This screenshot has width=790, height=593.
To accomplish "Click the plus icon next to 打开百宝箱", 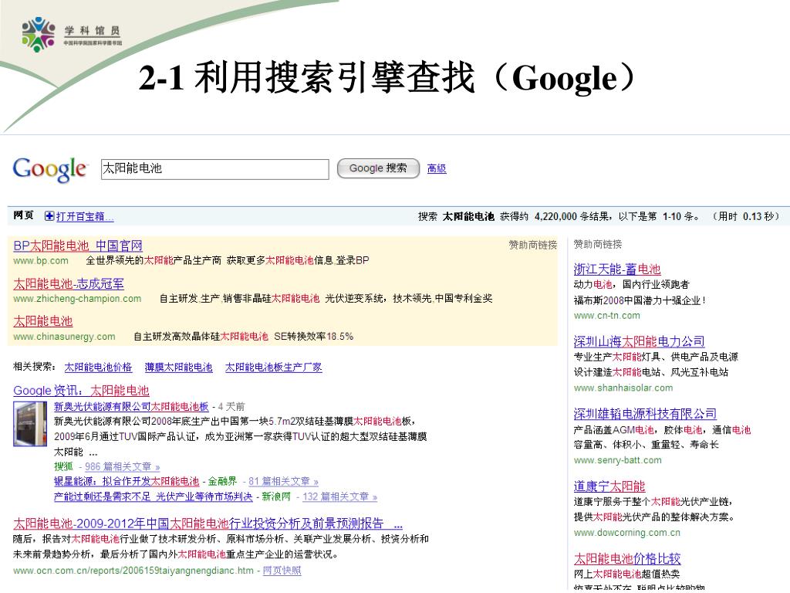I will tap(49, 216).
